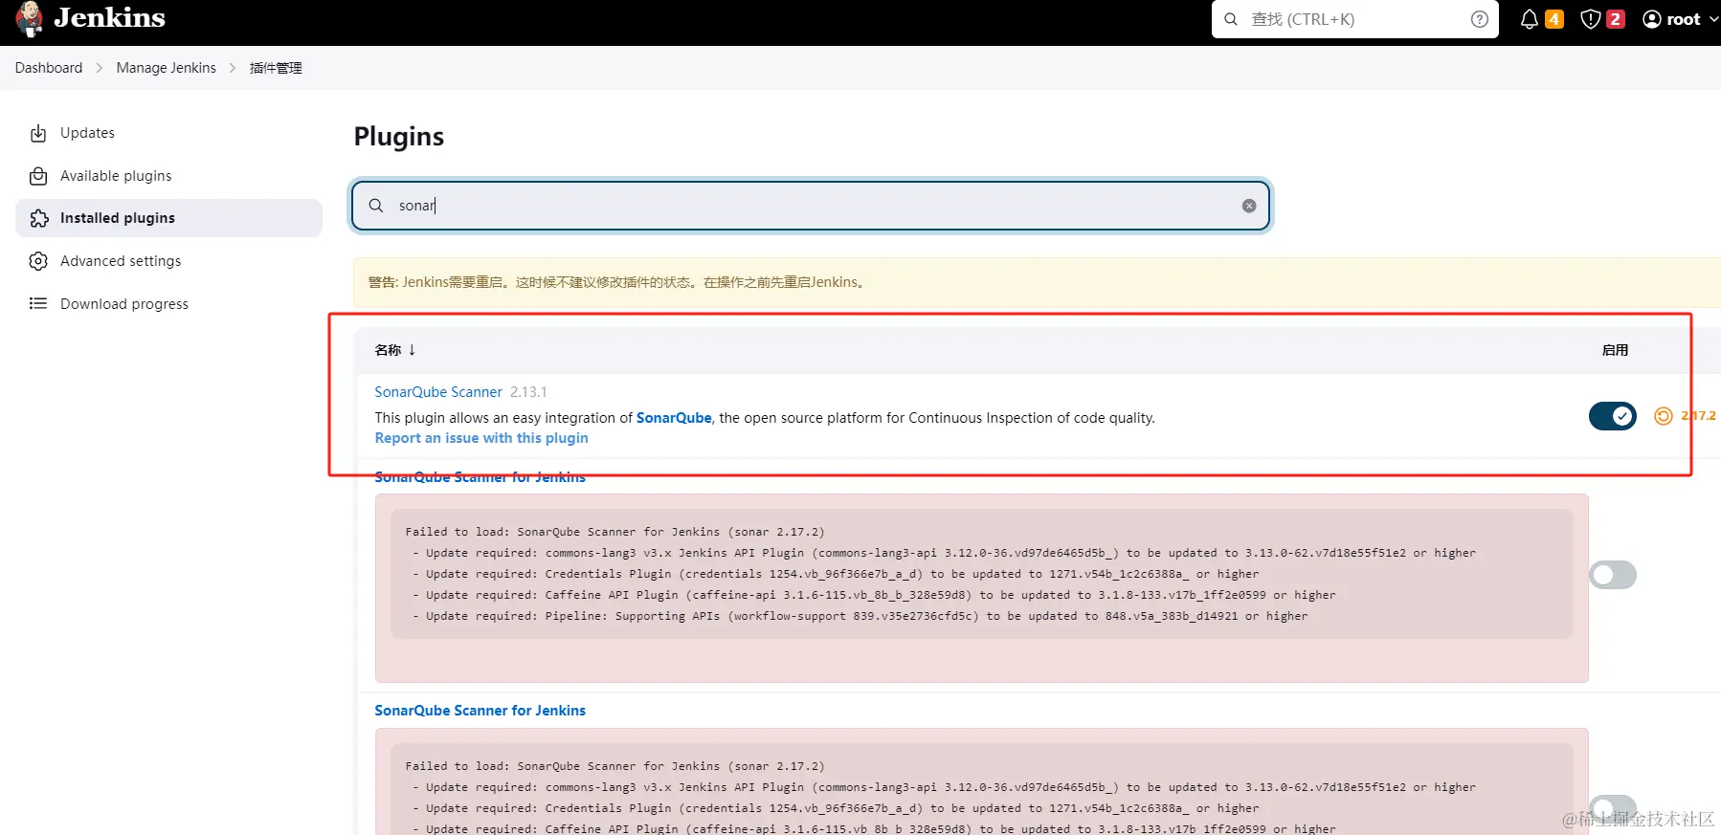Open the bold SonarQube link in the description

click(674, 418)
